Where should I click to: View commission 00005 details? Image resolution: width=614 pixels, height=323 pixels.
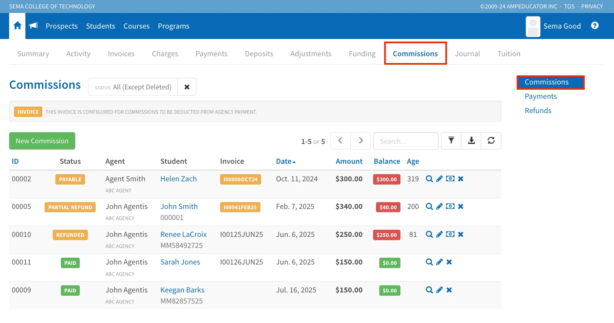(x=429, y=206)
